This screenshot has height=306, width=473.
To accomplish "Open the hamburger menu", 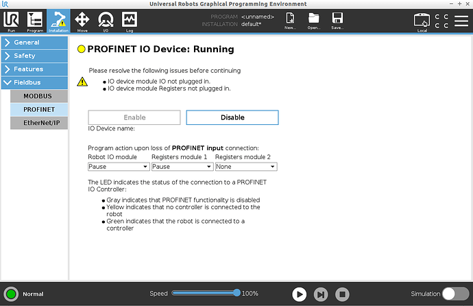I will (461, 21).
